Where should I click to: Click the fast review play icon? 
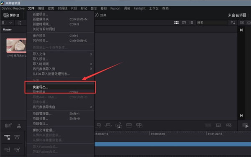coord(245,126)
